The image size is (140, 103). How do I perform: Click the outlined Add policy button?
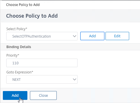[92, 36]
